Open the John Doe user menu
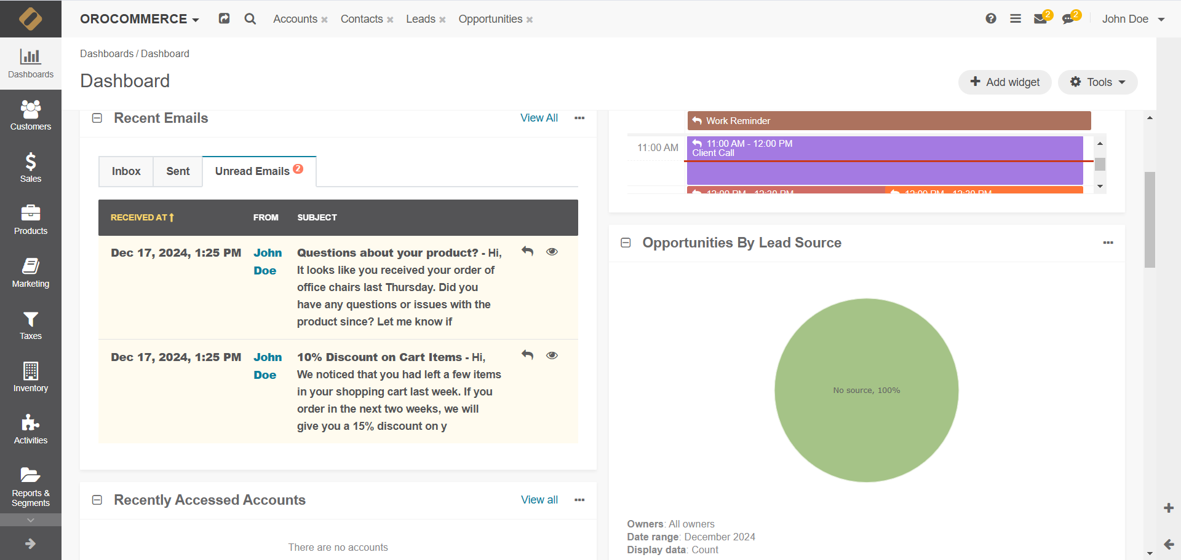1181x560 pixels. [x=1133, y=19]
